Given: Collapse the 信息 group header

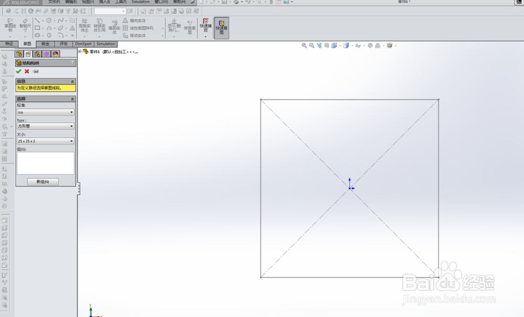Looking at the screenshot, I should pos(73,81).
